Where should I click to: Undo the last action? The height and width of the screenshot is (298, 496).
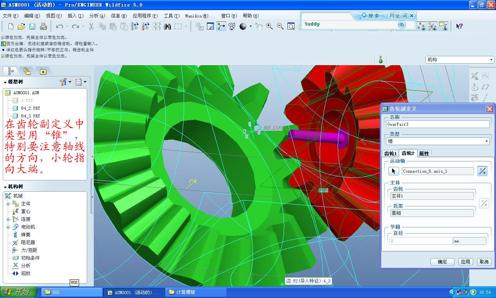(59, 26)
